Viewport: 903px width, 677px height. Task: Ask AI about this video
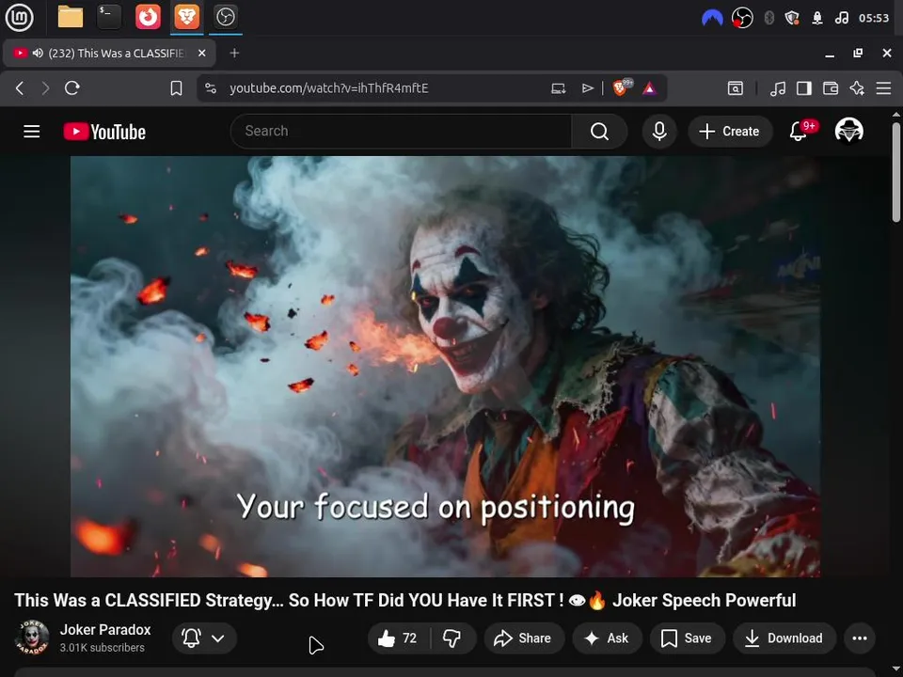(x=607, y=638)
